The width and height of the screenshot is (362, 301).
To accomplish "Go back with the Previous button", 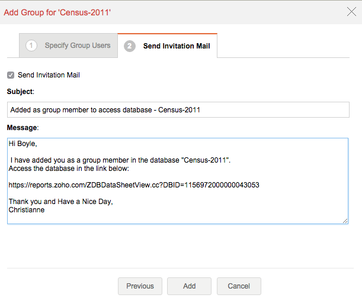I will point(140,286).
